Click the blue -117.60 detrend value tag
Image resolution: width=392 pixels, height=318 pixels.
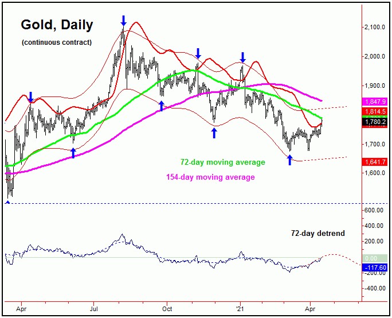[375, 267]
